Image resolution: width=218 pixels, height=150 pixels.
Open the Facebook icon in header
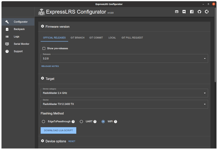192,12
